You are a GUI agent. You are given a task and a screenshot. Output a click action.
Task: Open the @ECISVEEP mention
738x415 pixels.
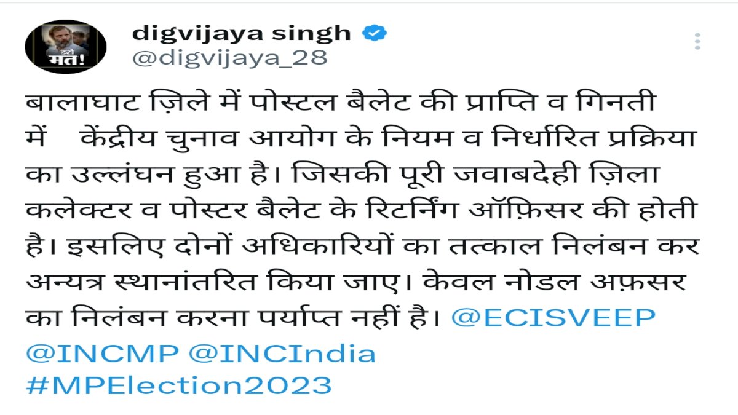(553, 318)
